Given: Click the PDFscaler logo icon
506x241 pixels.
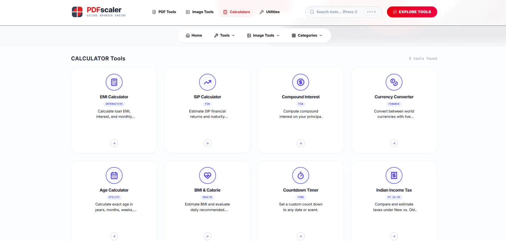Looking at the screenshot, I should [77, 12].
